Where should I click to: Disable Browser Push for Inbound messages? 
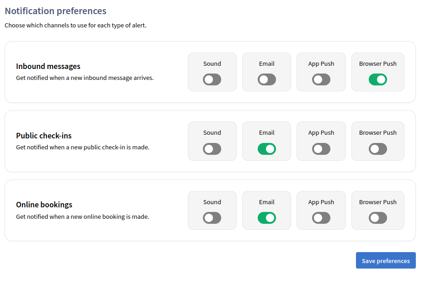(x=377, y=79)
